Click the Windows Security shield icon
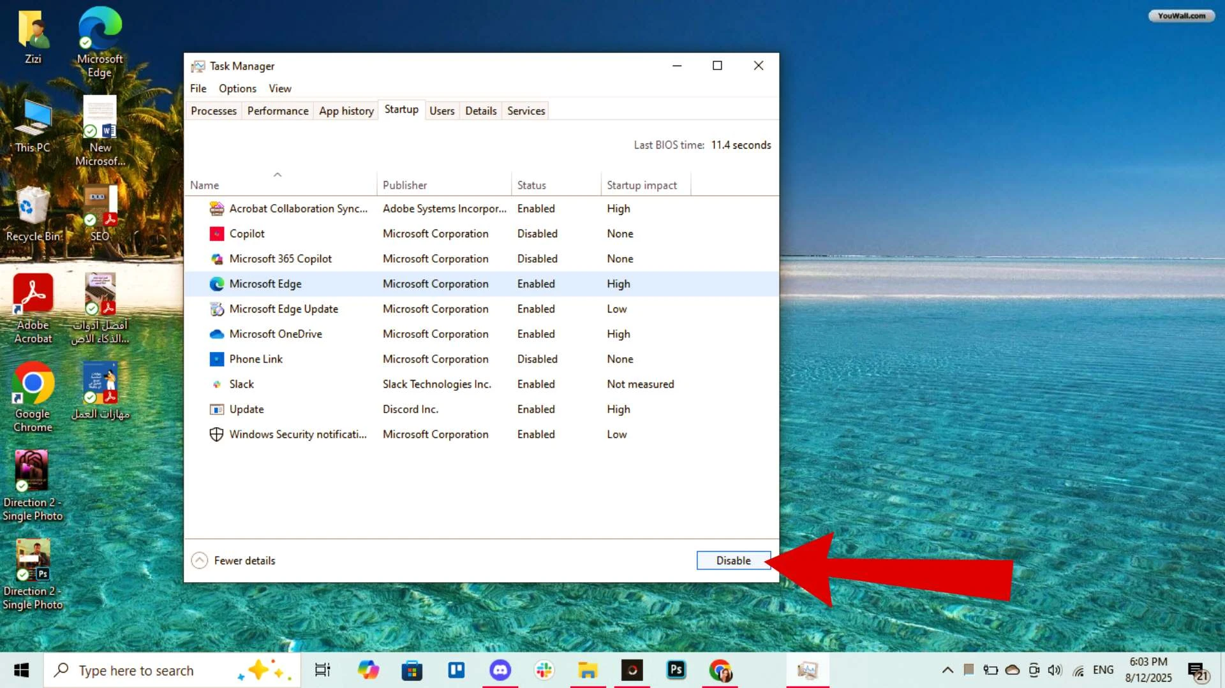 coord(217,434)
